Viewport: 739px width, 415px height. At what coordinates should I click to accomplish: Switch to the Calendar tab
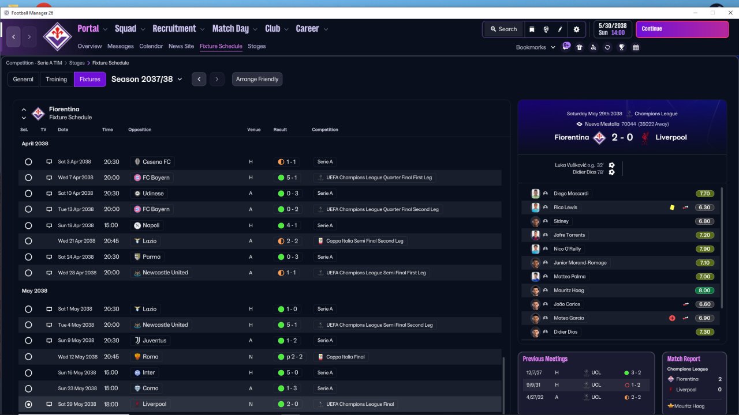pyautogui.click(x=151, y=46)
